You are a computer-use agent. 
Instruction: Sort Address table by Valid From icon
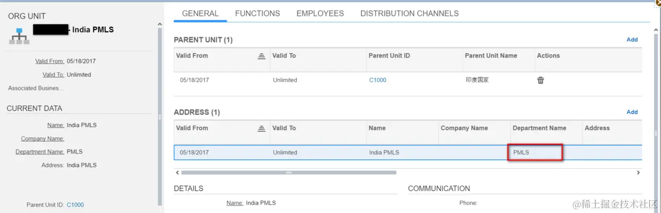pos(261,128)
